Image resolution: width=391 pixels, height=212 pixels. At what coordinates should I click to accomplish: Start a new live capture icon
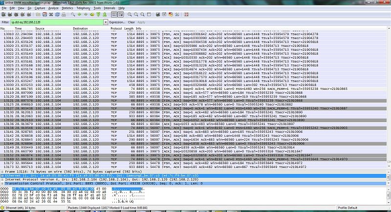pyautogui.click(x=16, y=15)
